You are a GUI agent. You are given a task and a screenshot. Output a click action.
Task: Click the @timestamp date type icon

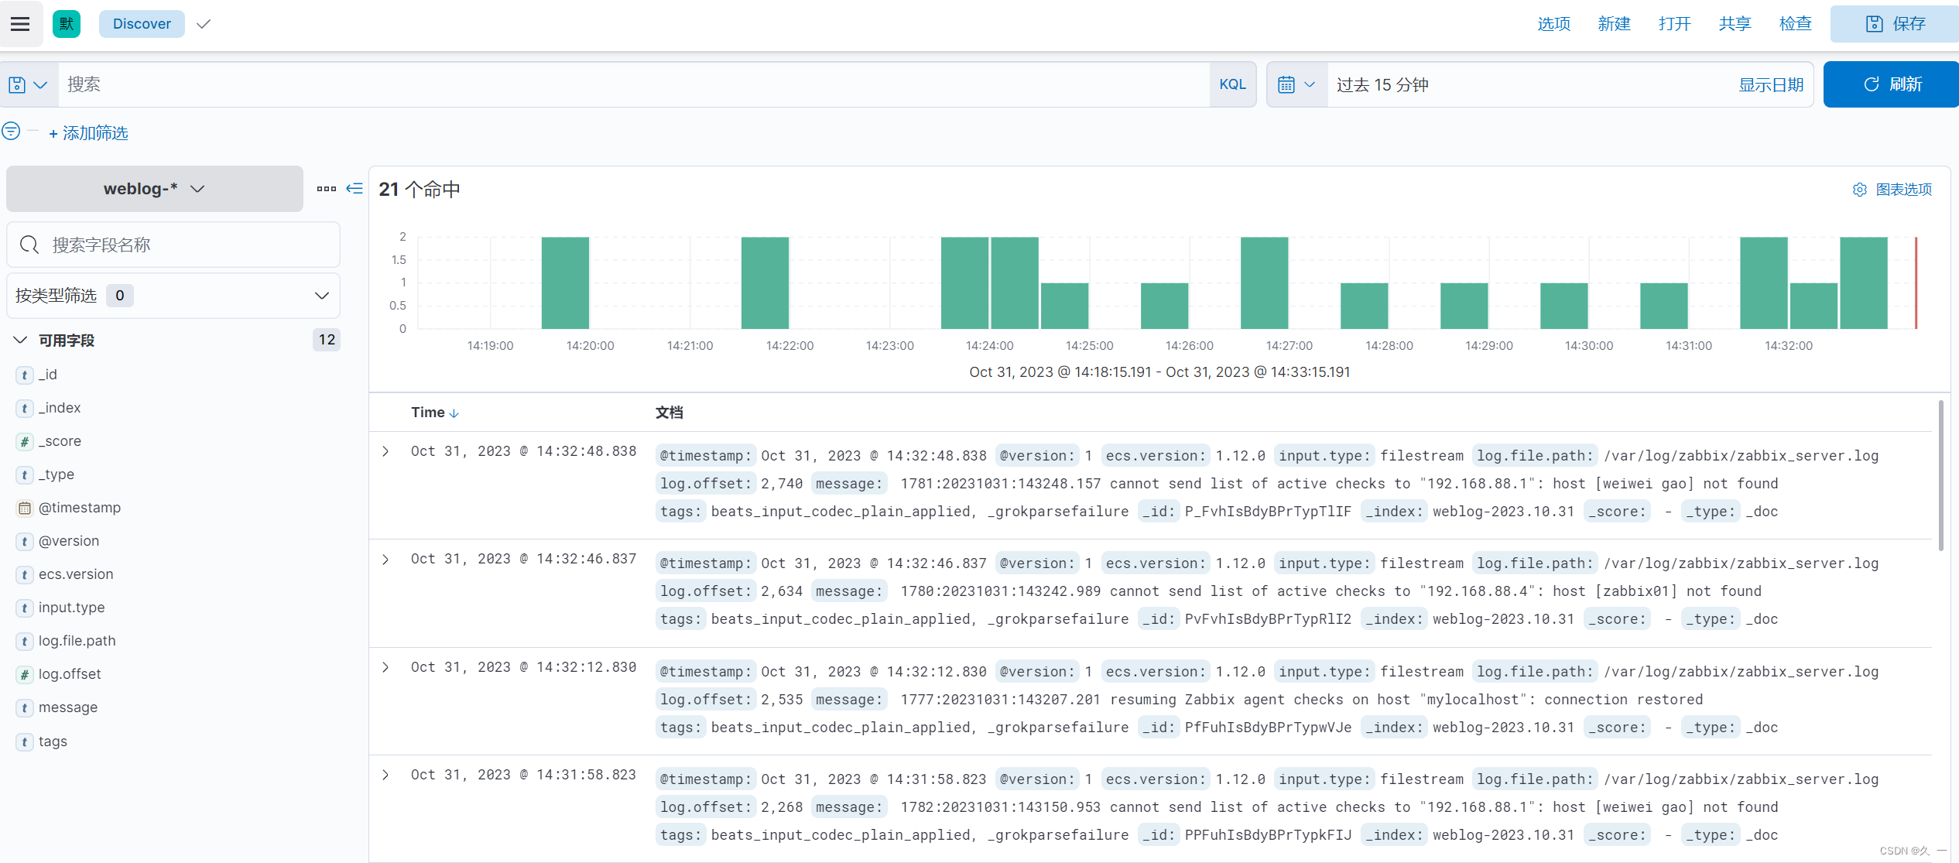[x=25, y=508]
